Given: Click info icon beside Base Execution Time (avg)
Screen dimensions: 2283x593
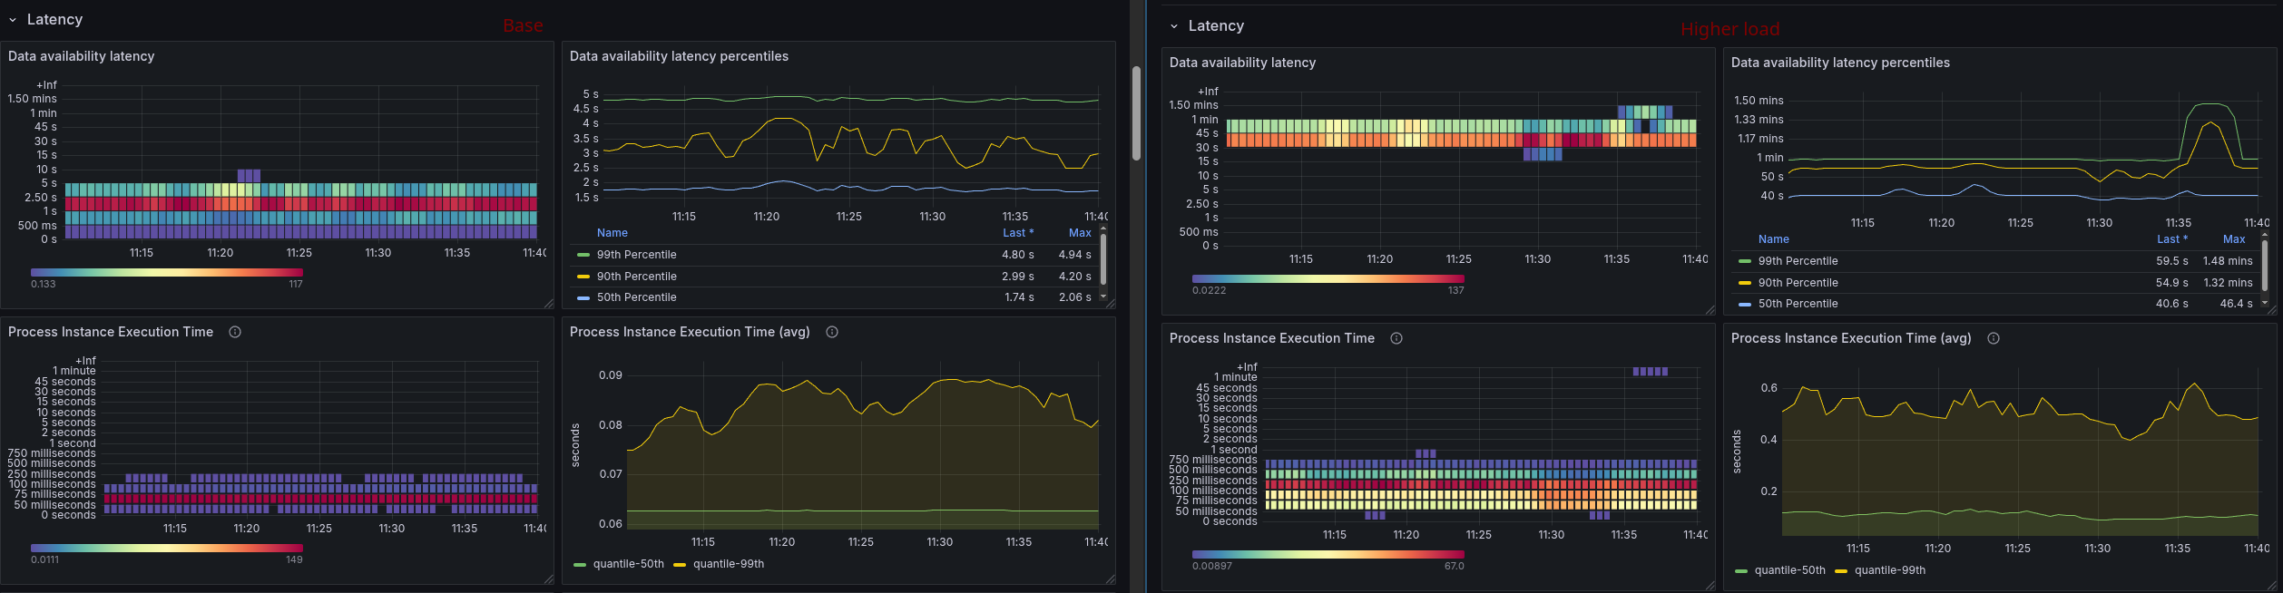Looking at the screenshot, I should click(x=832, y=332).
